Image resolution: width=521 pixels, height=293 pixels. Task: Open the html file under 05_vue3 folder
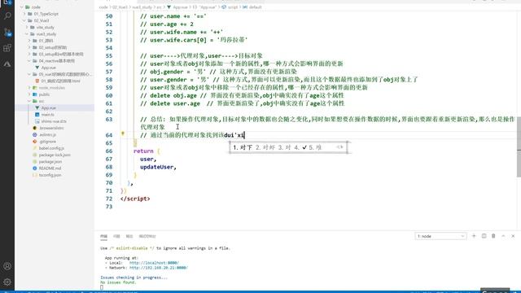[60, 81]
